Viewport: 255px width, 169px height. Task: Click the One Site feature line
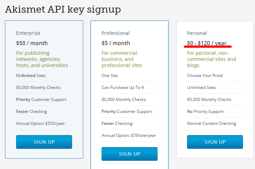click(109, 76)
